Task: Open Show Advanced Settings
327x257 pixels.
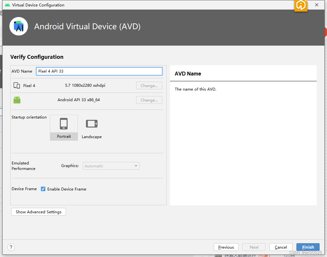Action: coord(38,212)
